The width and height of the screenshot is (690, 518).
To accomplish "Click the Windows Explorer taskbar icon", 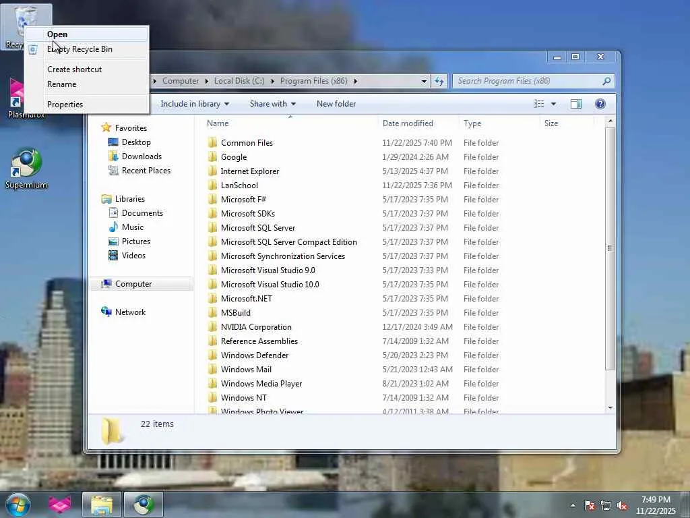I will point(102,505).
